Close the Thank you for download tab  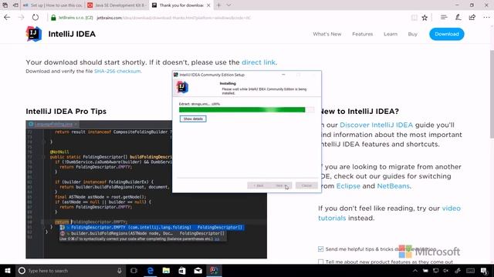pyautogui.click(x=208, y=5)
